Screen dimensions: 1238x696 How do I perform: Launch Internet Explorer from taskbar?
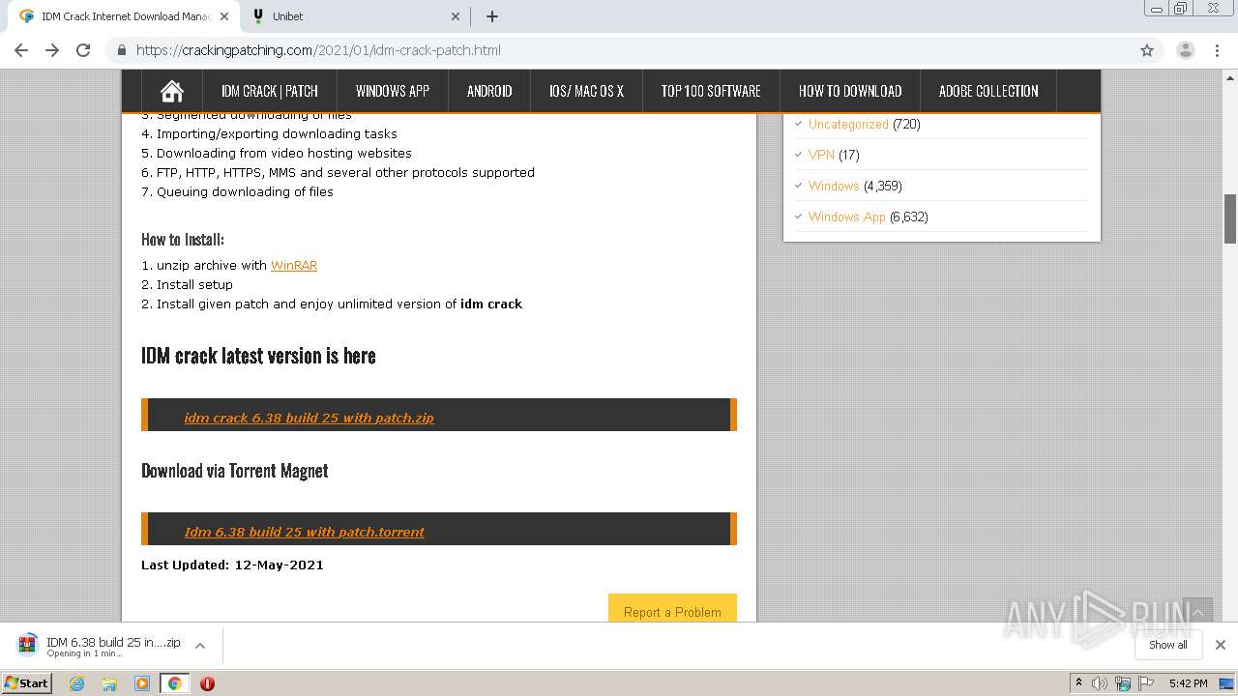(x=77, y=683)
